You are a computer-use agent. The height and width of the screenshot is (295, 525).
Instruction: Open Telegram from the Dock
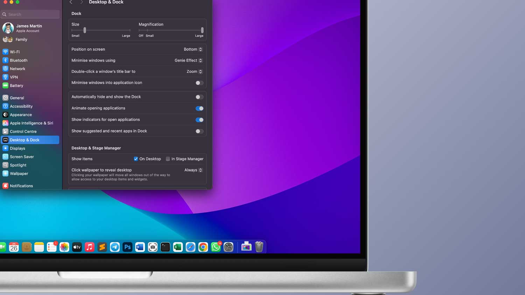point(115,247)
